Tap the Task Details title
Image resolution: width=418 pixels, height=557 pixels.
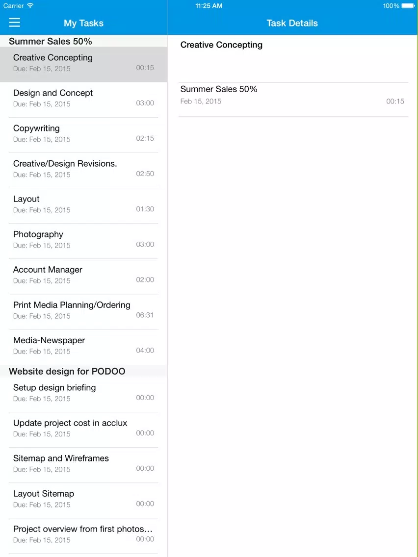[x=292, y=23]
